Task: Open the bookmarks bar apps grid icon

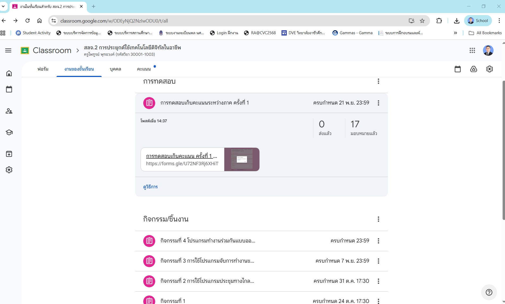Action: click(3, 33)
